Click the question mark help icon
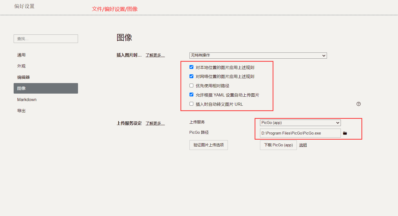Screen dimensions: 398x216 click(x=358, y=104)
